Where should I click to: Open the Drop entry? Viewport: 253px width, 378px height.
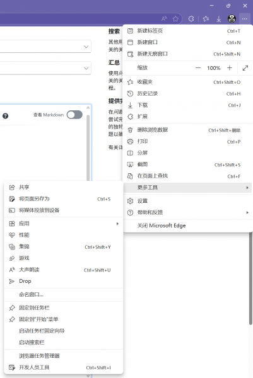[64, 281]
